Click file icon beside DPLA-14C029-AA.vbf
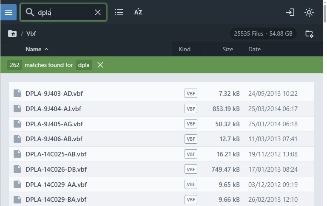Screen dimensions: 327x206 (x=17, y=184)
